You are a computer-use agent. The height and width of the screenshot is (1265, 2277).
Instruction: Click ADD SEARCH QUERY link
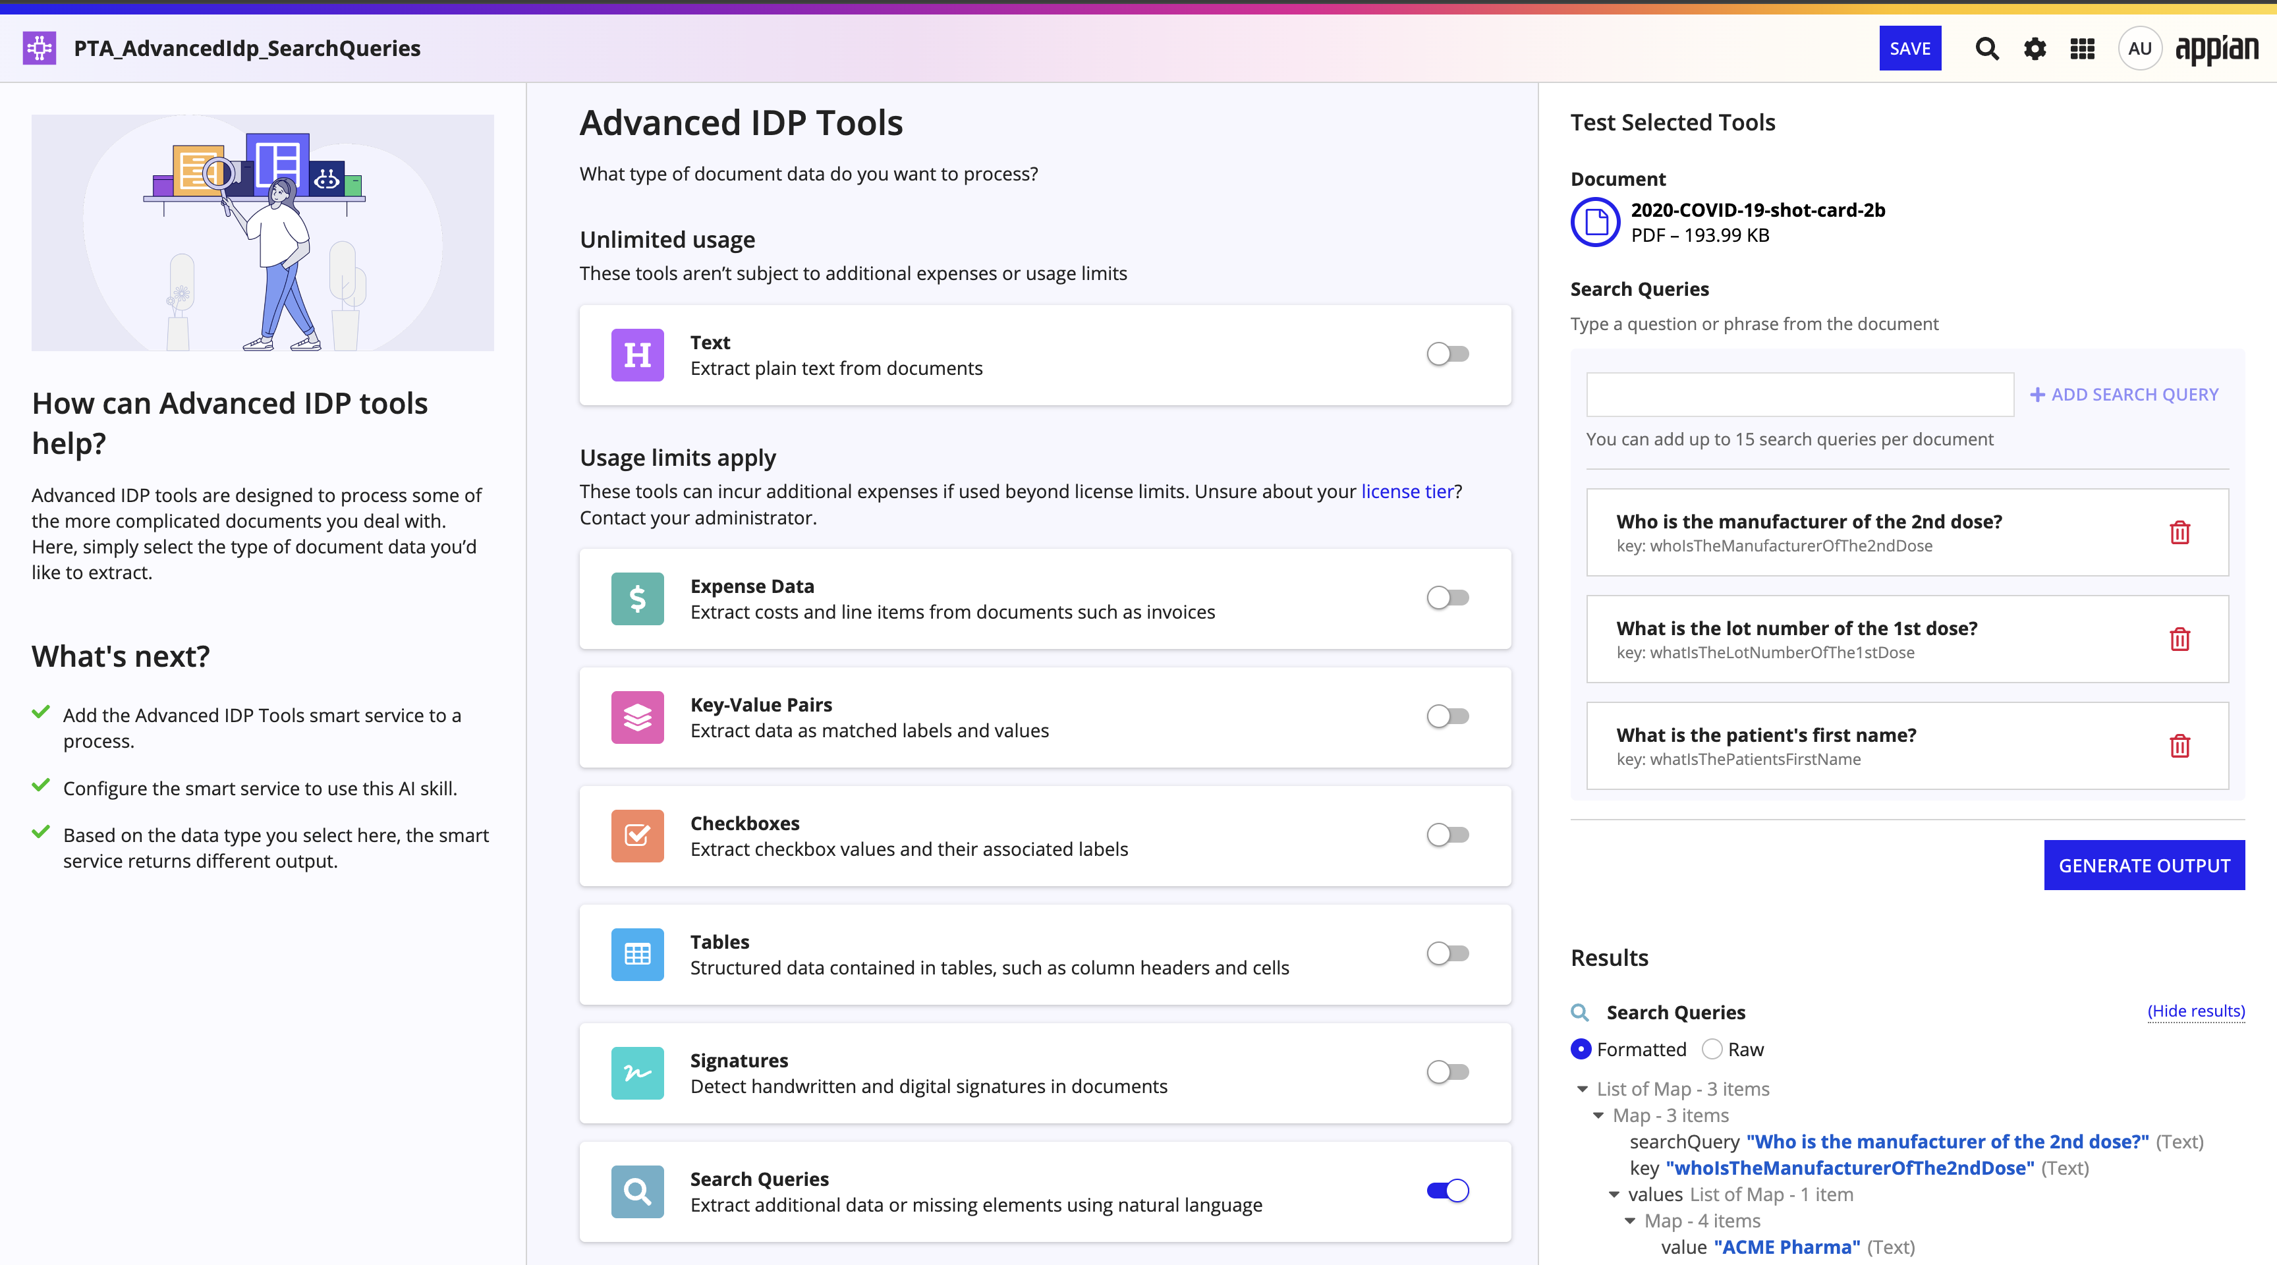pyautogui.click(x=2124, y=394)
